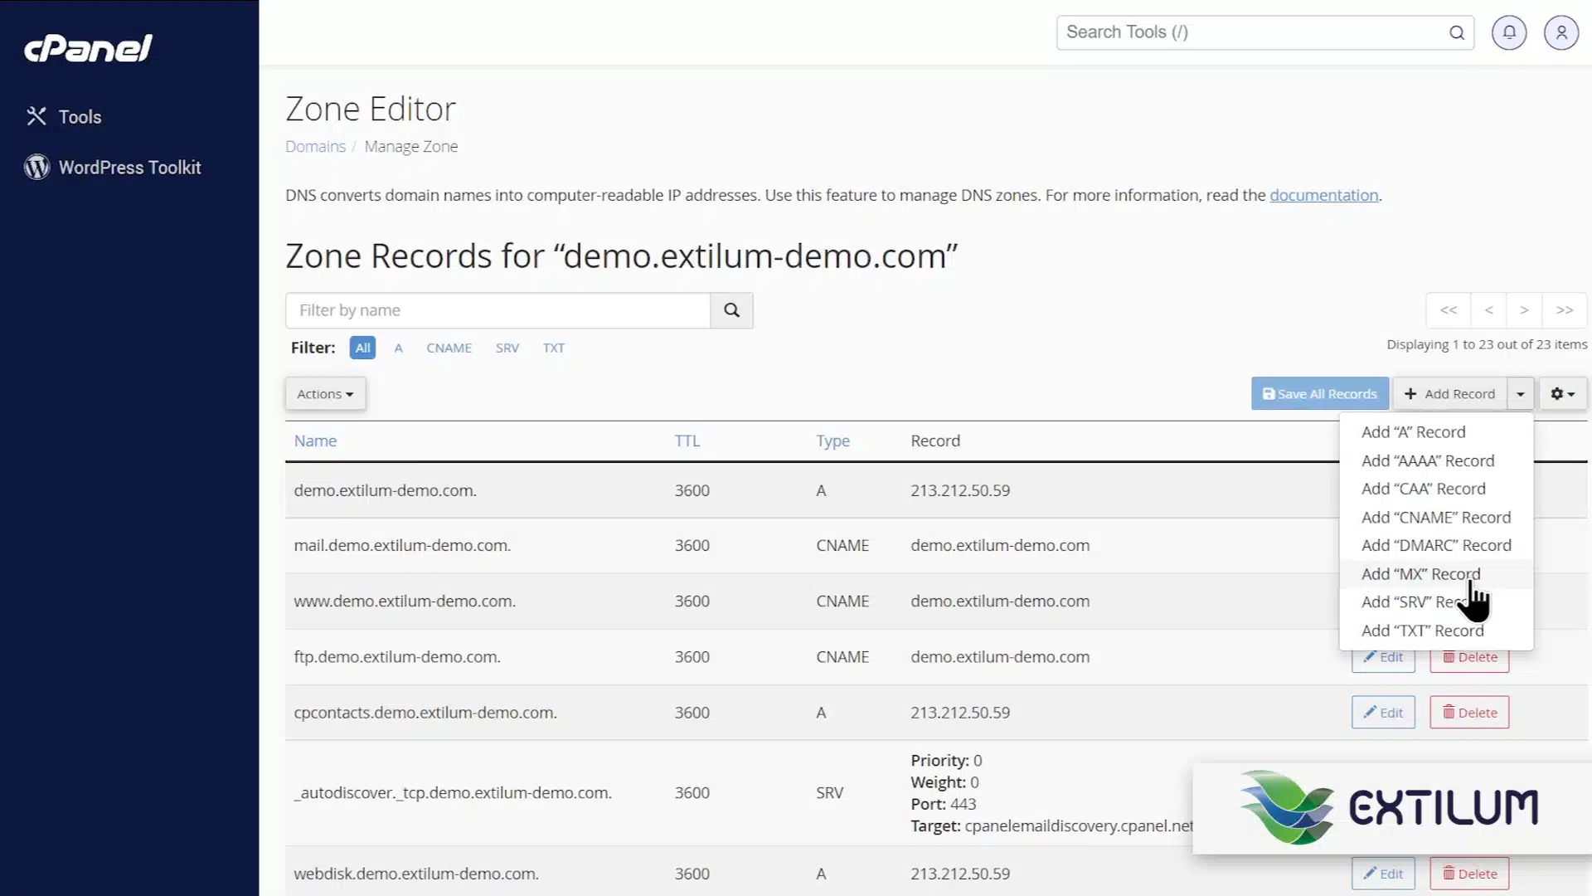Filter records by SRV type
Image resolution: width=1592 pixels, height=896 pixels.
click(507, 348)
